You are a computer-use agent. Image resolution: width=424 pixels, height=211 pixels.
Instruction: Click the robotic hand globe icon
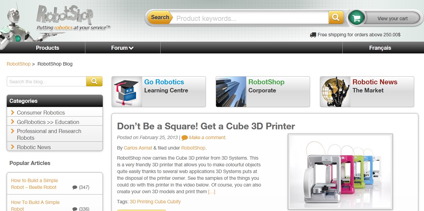pyautogui.click(x=335, y=92)
